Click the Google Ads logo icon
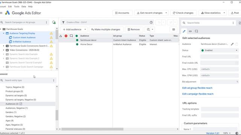 (x=8, y=13)
